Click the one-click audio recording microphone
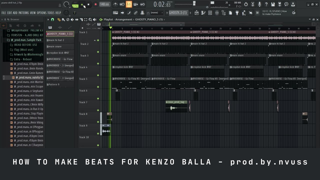 tap(259, 4)
